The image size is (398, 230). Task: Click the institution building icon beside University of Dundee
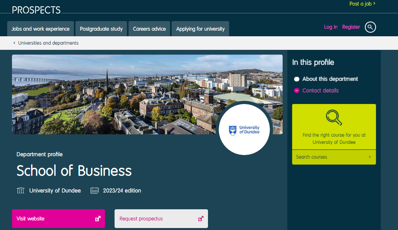coord(21,191)
